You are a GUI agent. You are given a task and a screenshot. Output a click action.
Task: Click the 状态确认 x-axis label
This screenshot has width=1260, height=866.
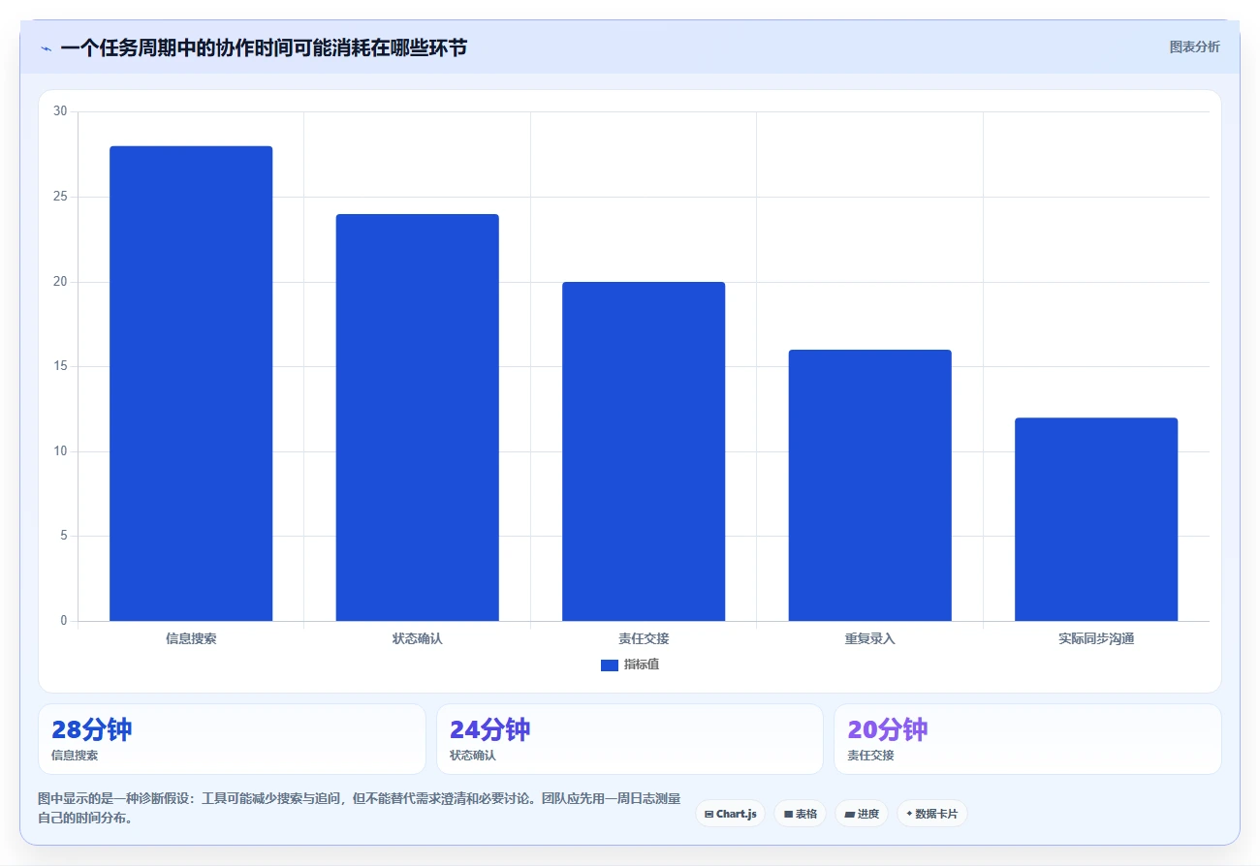tap(418, 639)
